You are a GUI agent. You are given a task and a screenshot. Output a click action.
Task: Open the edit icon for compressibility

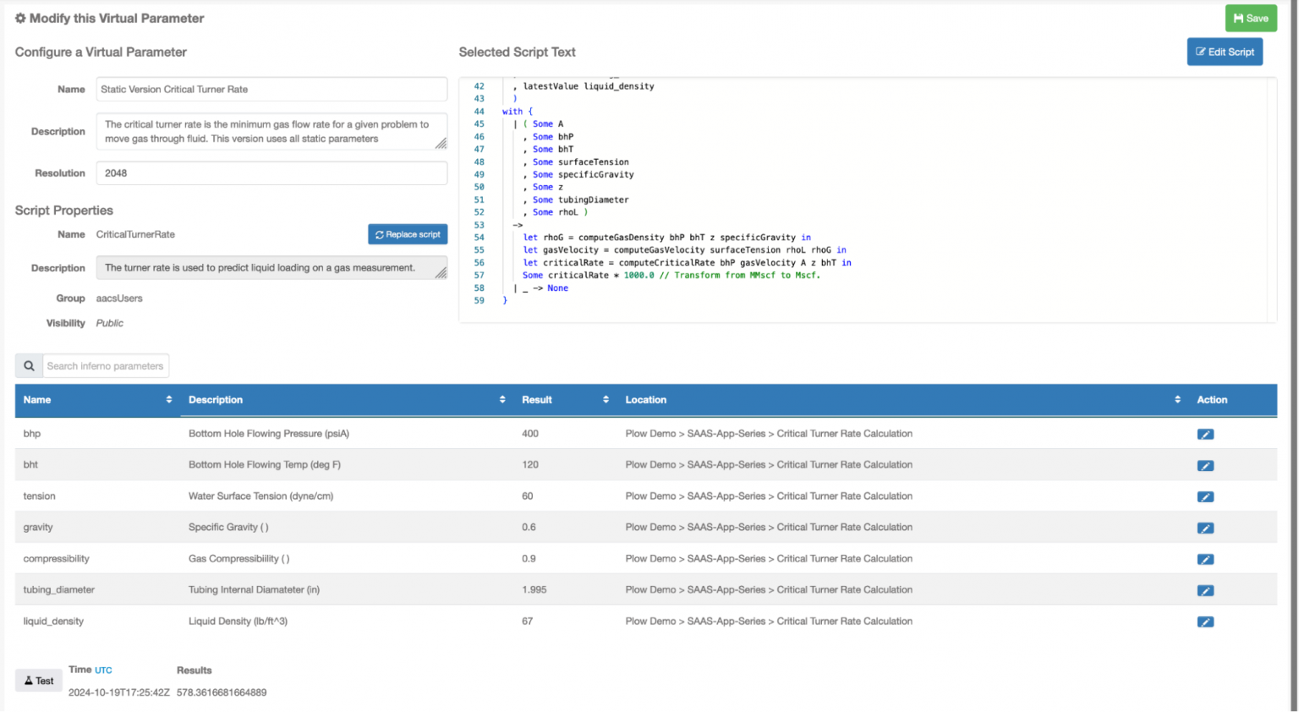(1204, 559)
